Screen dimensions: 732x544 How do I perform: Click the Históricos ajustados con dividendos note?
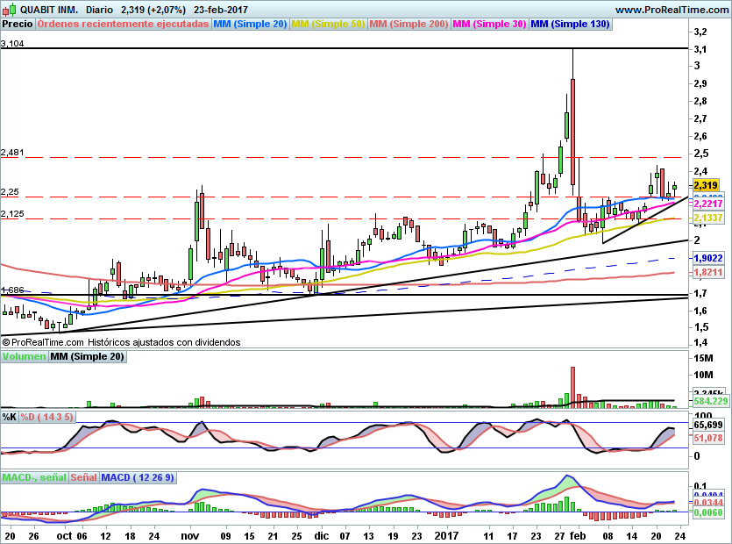tap(164, 342)
